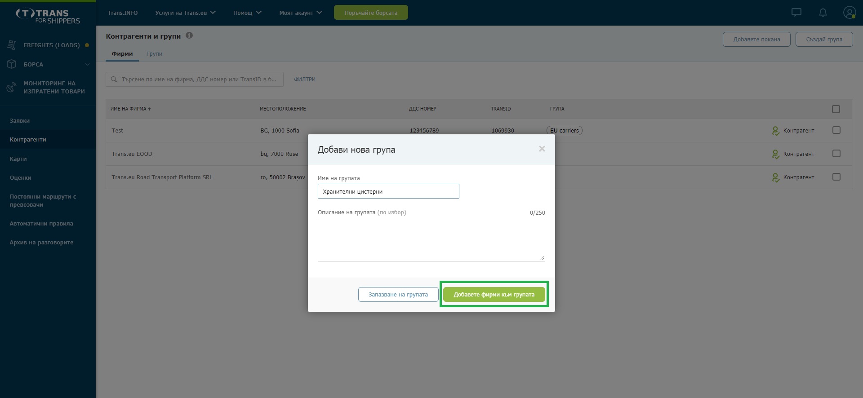863x398 pixels.
Task: Open Постоянни маршрути с превозвачи
Action: click(43, 200)
